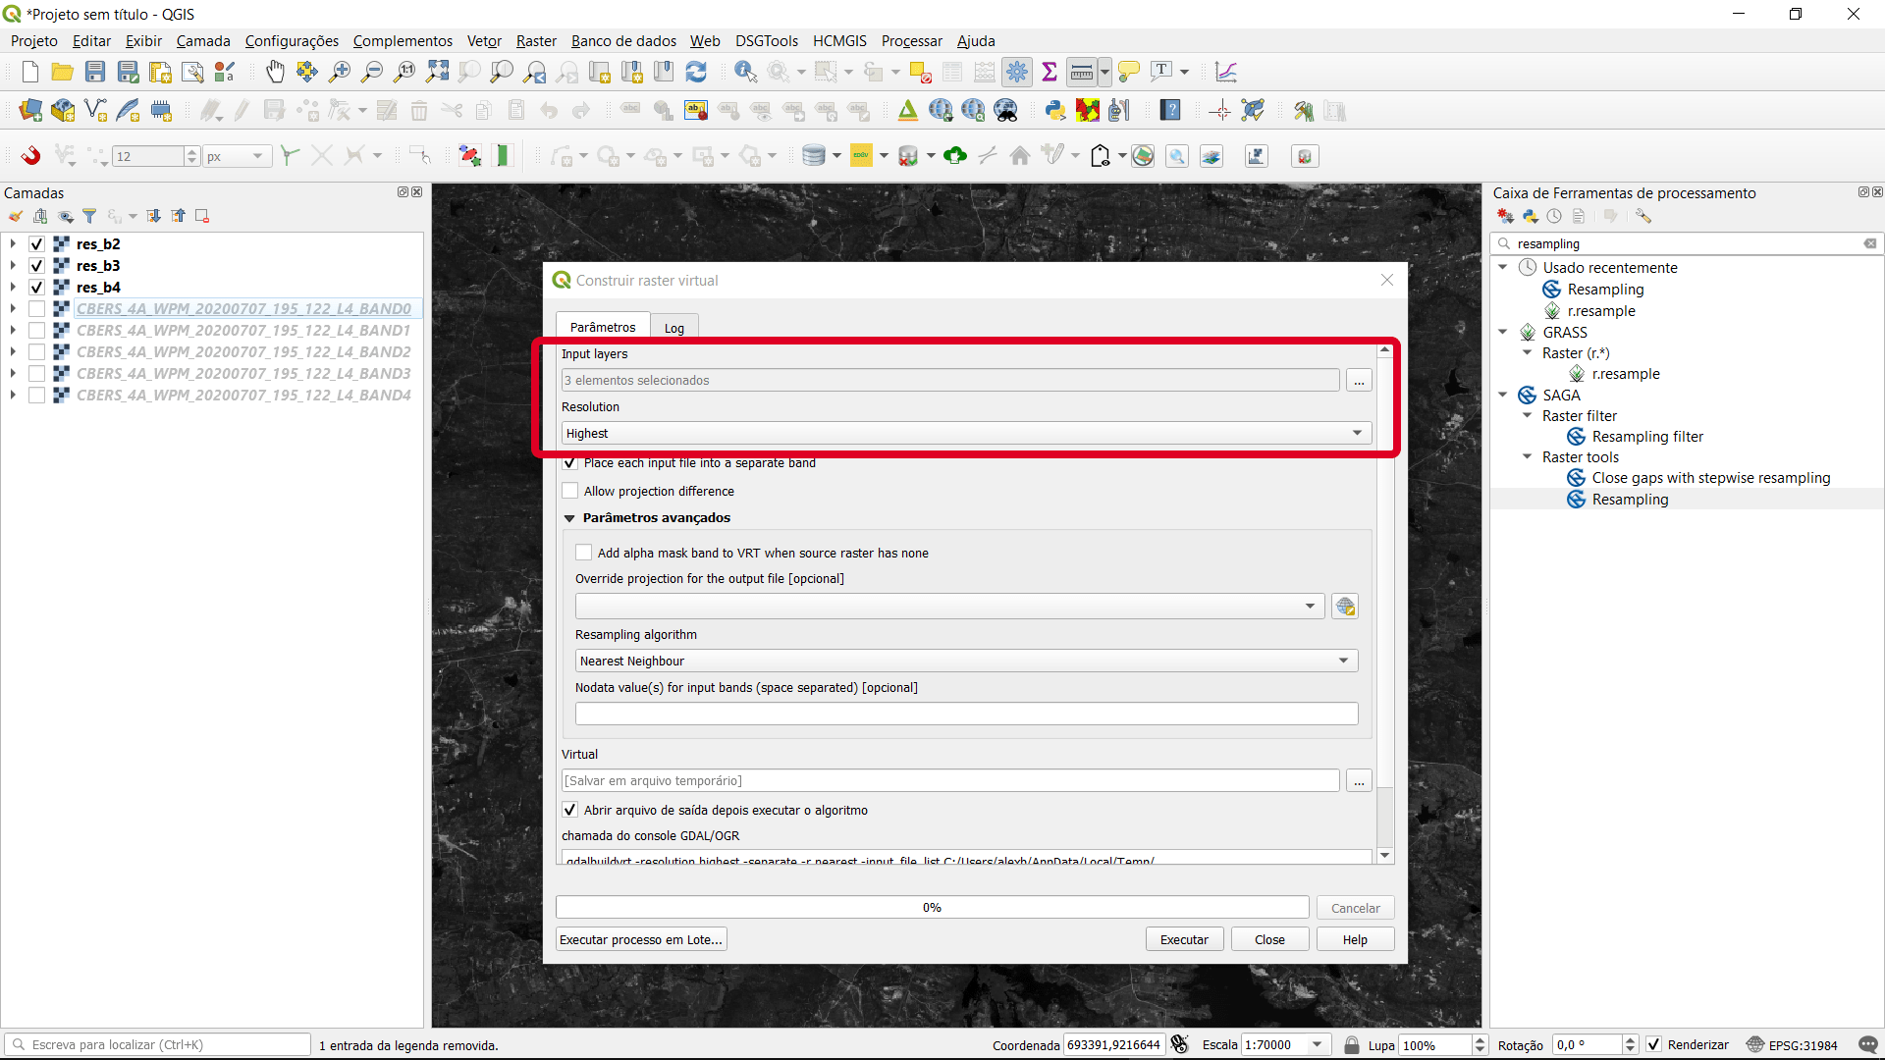Collapse the Parâmetros avançados section
This screenshot has height=1060, width=1885.
569,518
